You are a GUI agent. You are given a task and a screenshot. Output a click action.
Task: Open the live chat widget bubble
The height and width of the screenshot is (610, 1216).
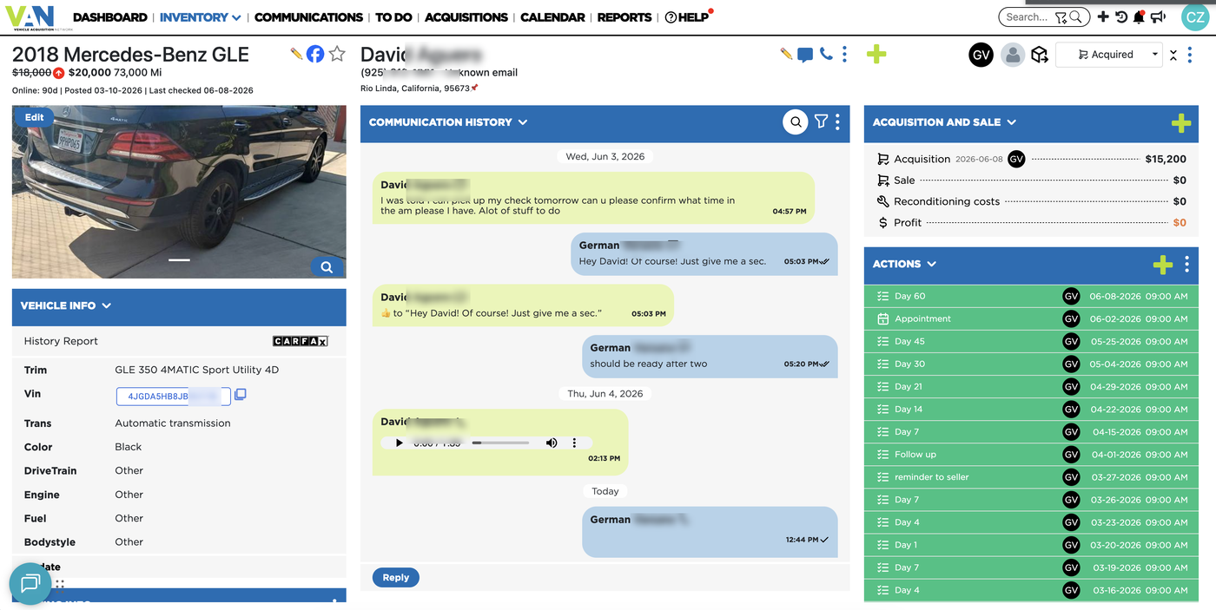pyautogui.click(x=30, y=582)
